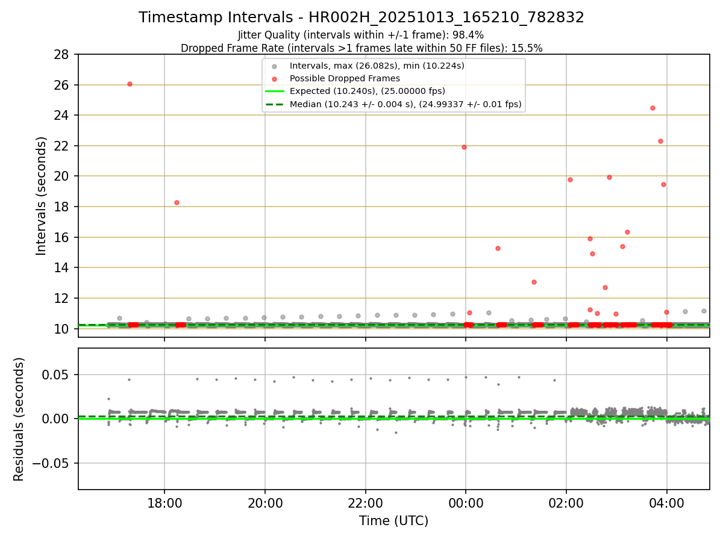Click the red point near 22 seconds at midnight

click(464, 147)
